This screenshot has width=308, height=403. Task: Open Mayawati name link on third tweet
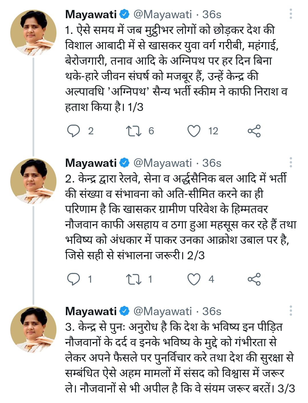click(91, 311)
